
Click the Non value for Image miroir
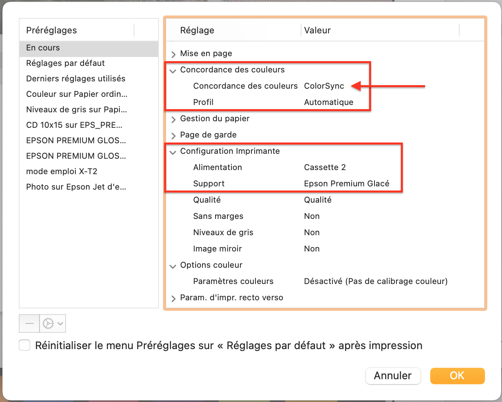tap(312, 249)
